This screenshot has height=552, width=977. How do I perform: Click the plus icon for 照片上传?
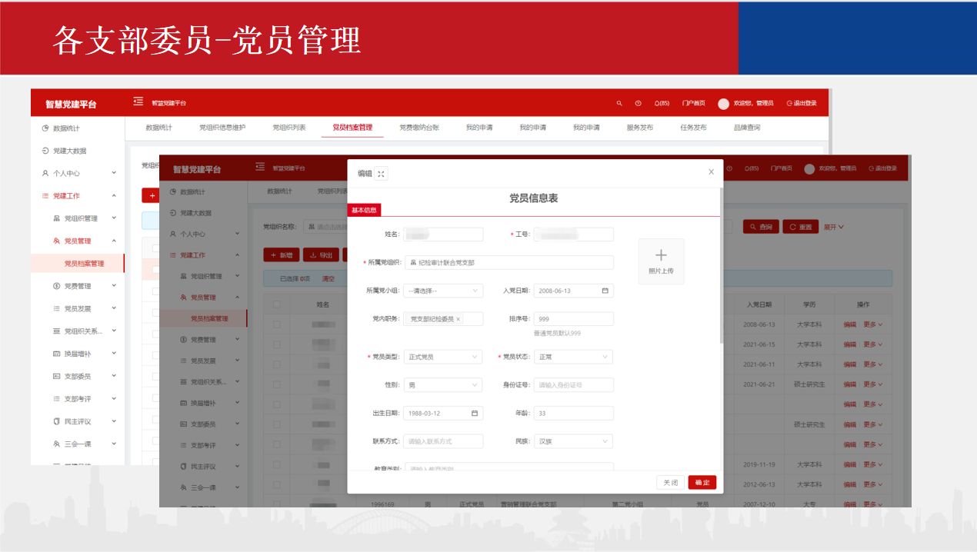661,255
